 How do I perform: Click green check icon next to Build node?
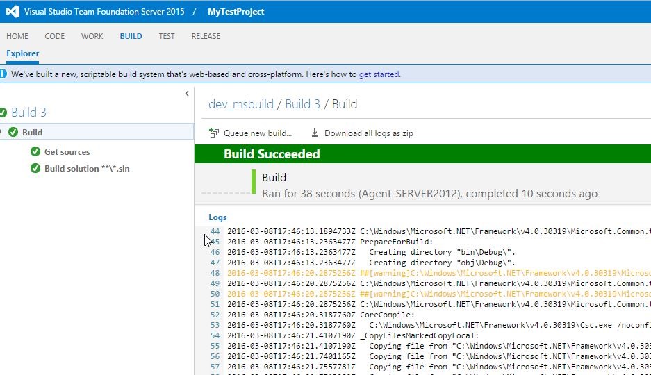(13, 132)
